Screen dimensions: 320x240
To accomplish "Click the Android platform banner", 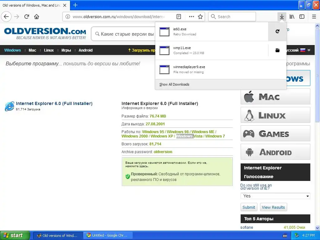I will click(275, 152).
